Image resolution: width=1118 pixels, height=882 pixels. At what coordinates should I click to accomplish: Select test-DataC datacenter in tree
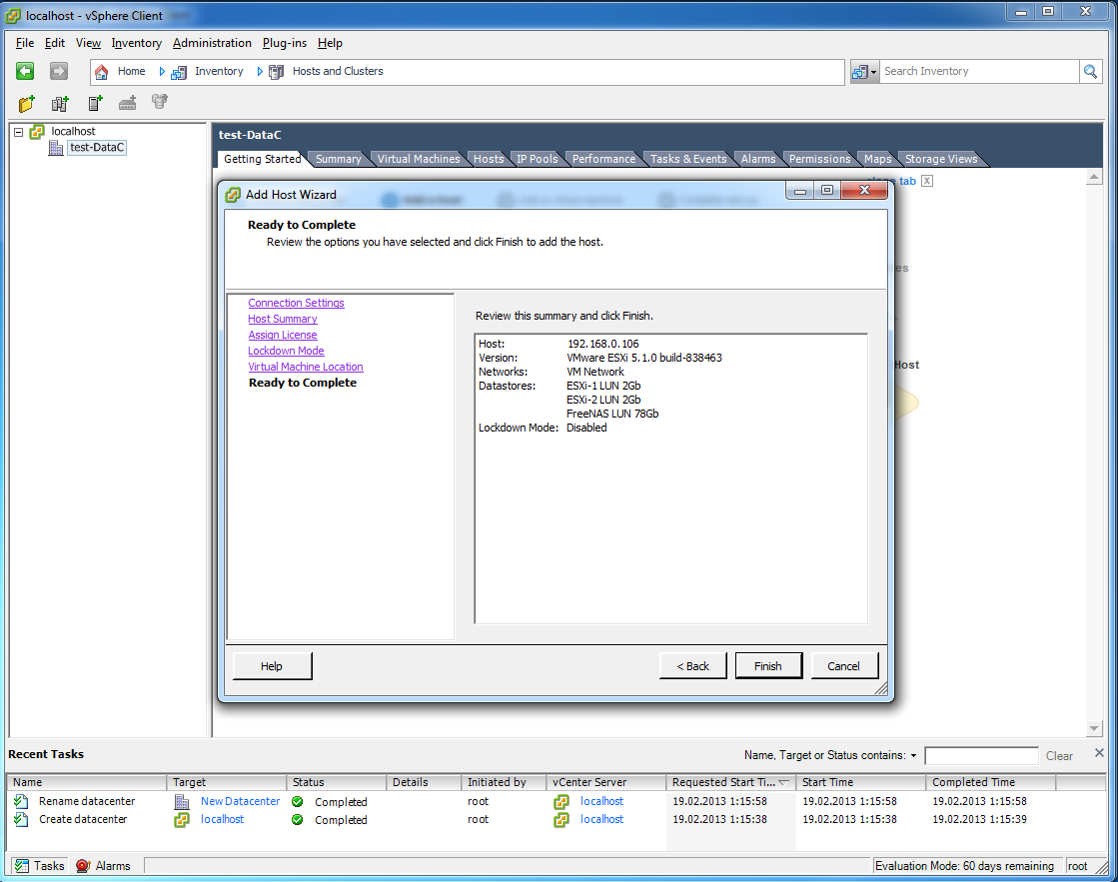point(97,148)
